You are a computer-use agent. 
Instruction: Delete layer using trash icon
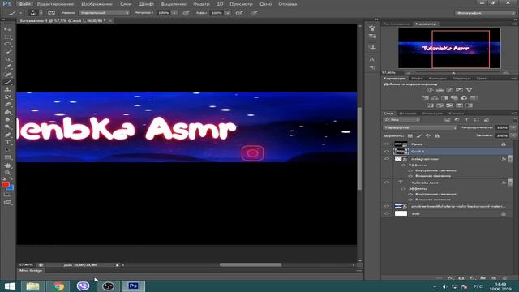click(504, 278)
